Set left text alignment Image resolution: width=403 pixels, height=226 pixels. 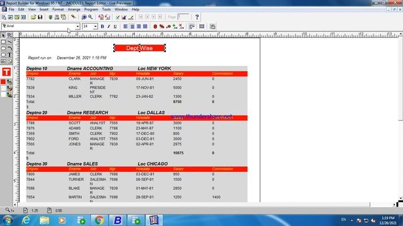point(125,26)
